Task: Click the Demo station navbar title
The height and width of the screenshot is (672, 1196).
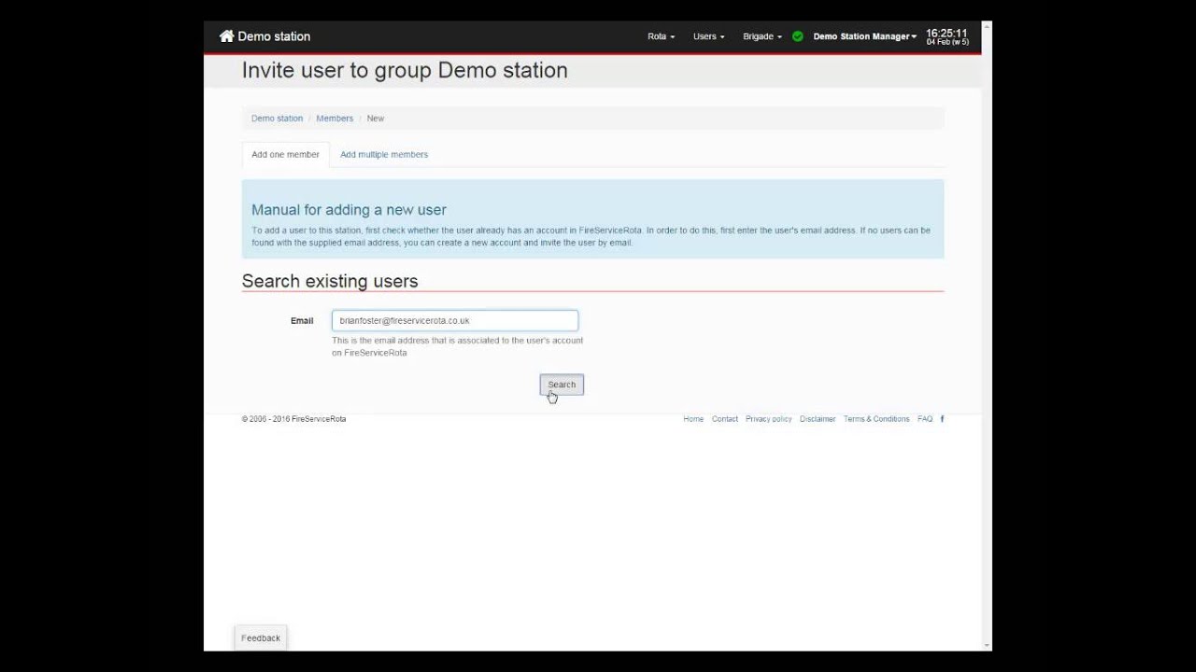Action: pyautogui.click(x=274, y=36)
